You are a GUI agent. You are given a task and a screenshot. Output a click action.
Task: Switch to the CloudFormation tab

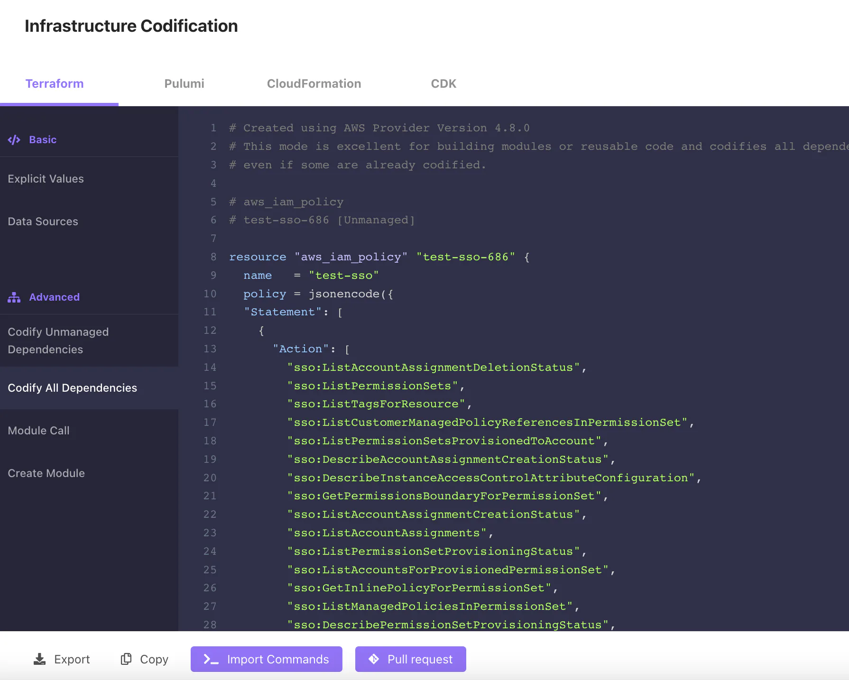click(314, 84)
